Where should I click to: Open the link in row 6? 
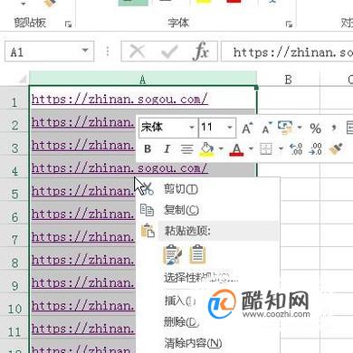(83, 214)
